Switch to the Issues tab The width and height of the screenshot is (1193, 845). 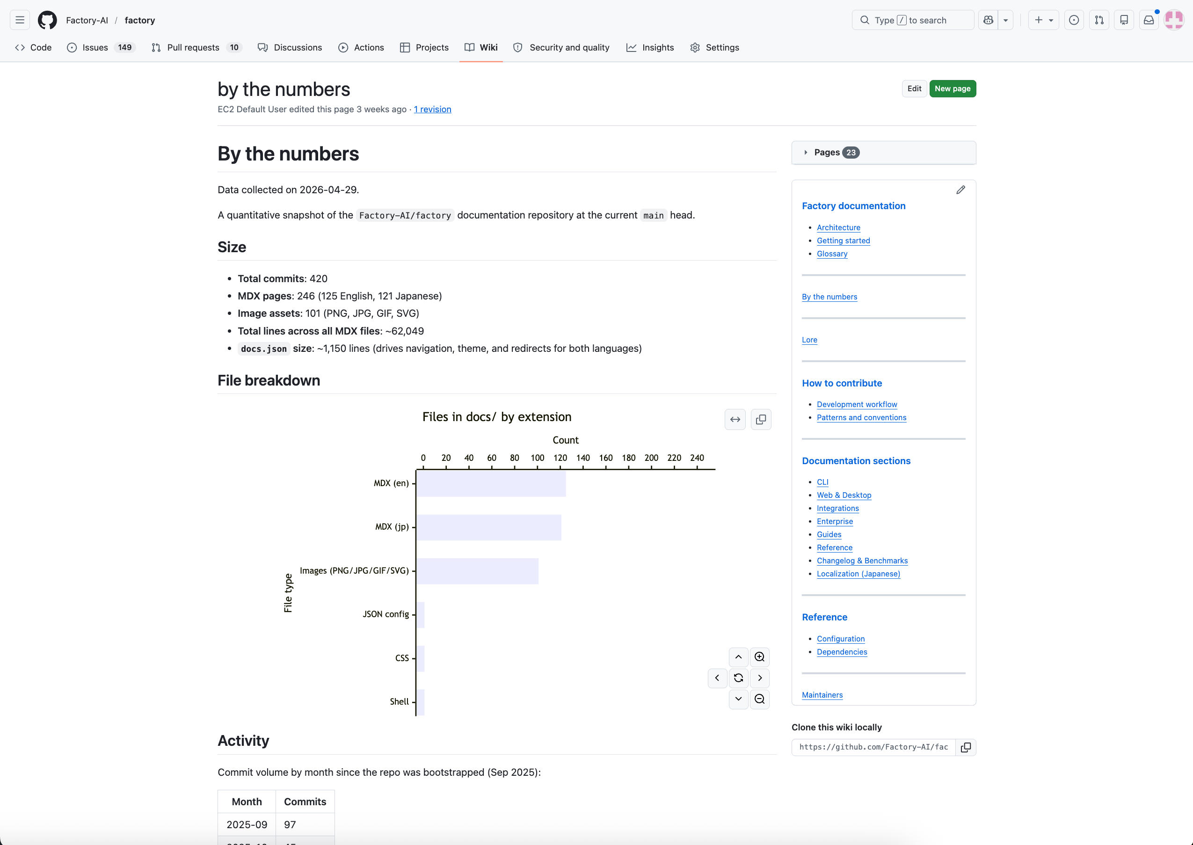click(x=101, y=47)
